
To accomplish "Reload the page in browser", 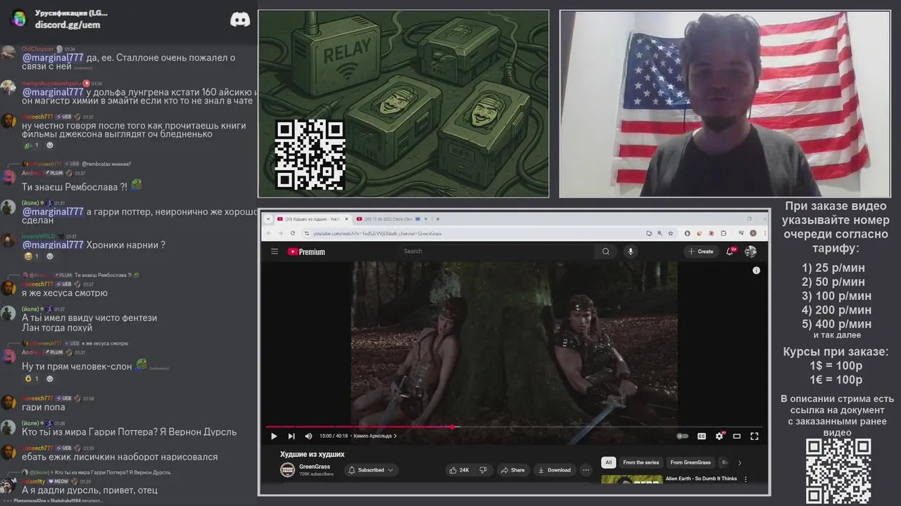I will tap(293, 233).
